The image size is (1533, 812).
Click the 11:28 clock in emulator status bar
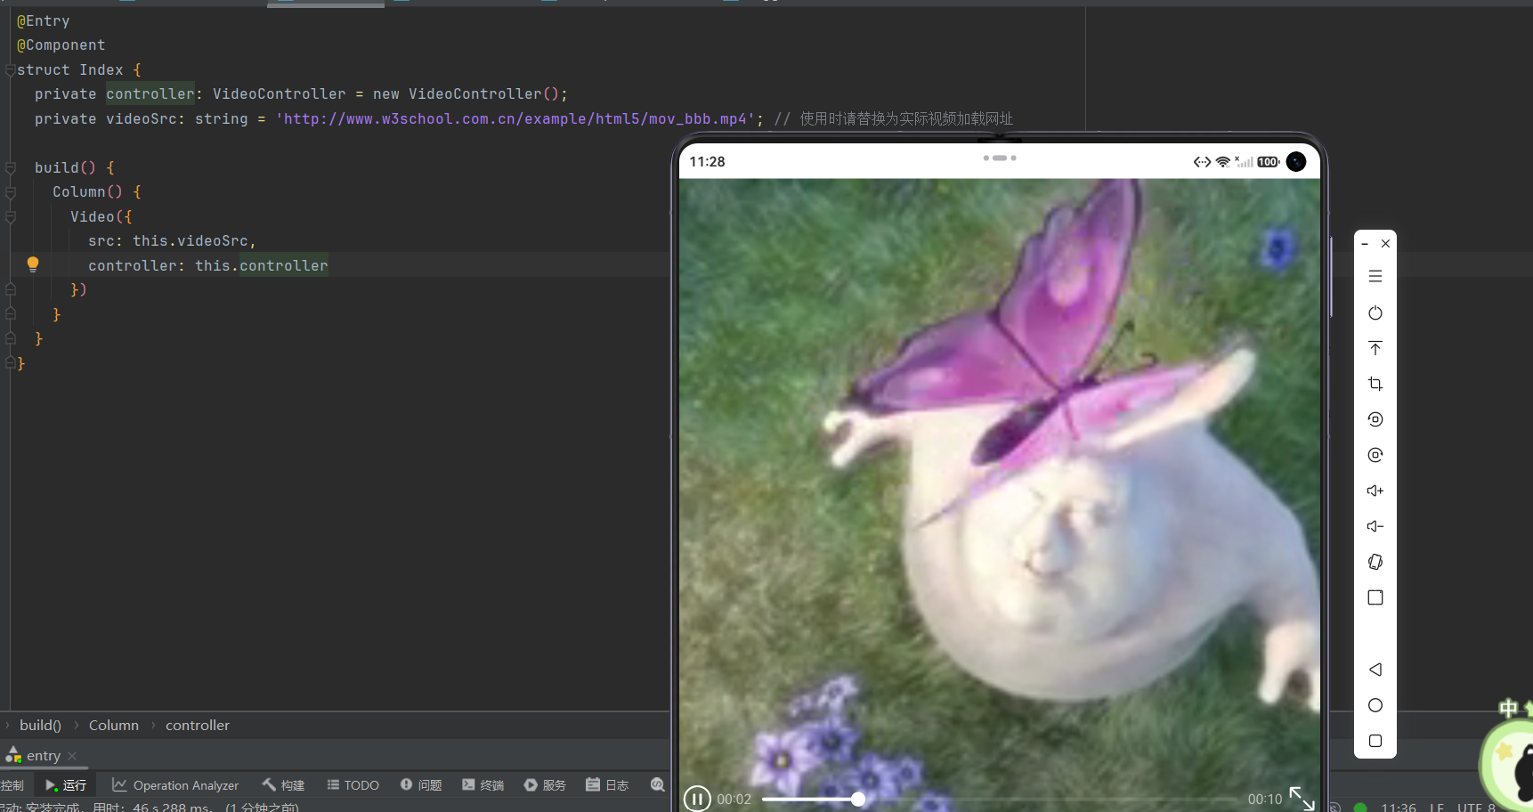point(707,161)
